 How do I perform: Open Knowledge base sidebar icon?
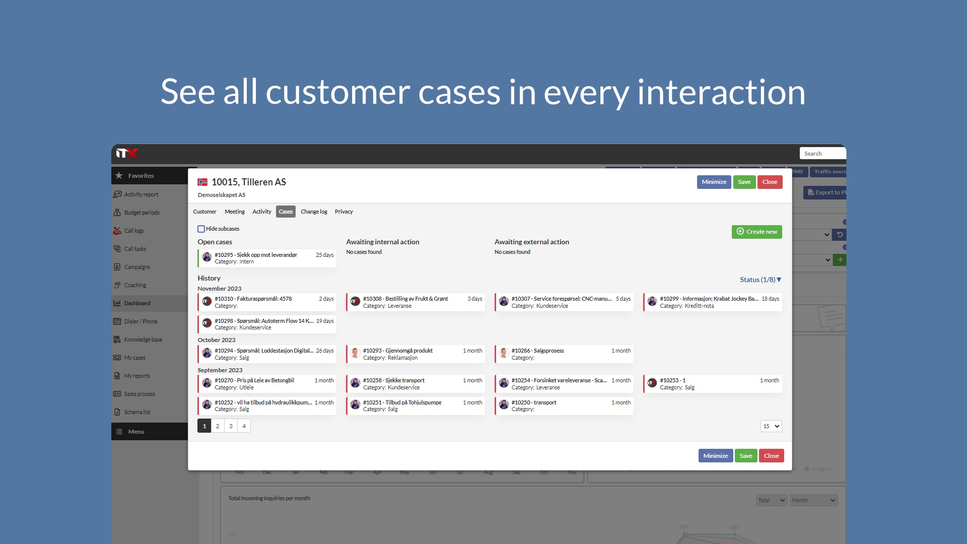tap(118, 339)
